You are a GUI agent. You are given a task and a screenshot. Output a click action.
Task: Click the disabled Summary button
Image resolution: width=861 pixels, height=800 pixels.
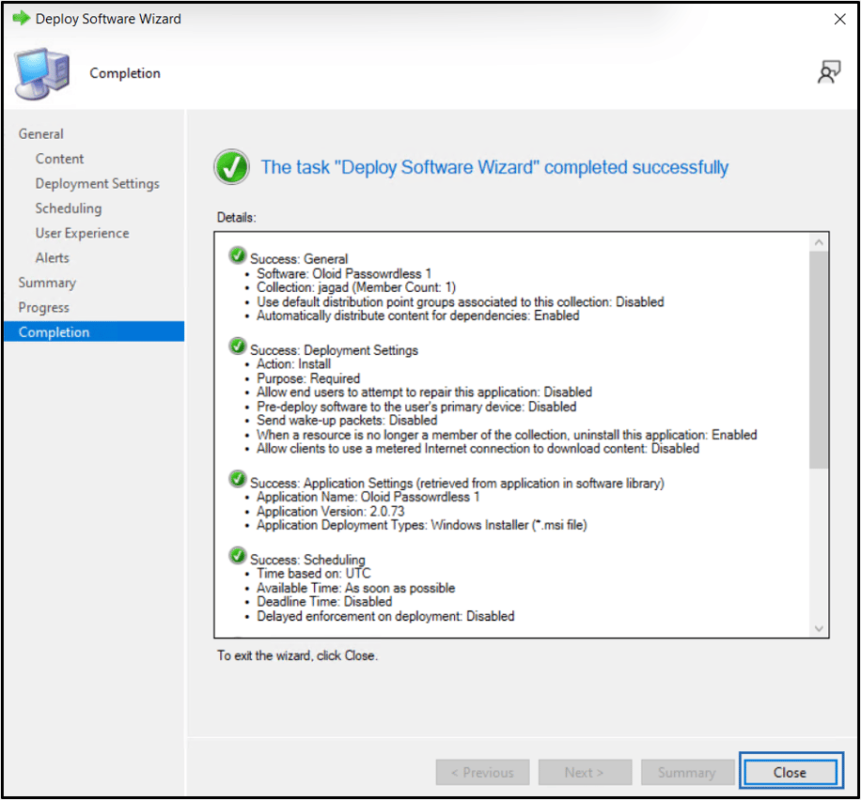687,772
